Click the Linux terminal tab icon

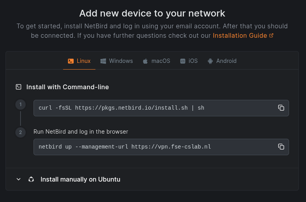(x=71, y=61)
